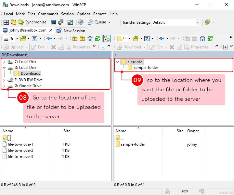Open the terminal console icon
This screenshot has height=195, width=234.
pos(53,22)
